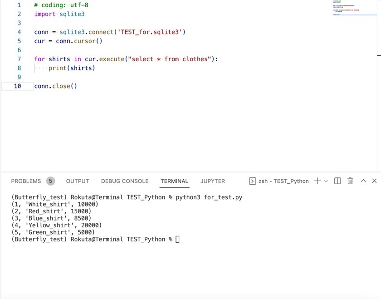381x299 pixels.
Task: Maximize the panel with the chevron-up icon
Action: (363, 181)
